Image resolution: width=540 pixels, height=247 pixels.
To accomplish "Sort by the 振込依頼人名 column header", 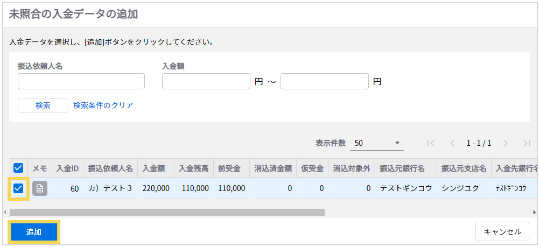I will [110, 168].
